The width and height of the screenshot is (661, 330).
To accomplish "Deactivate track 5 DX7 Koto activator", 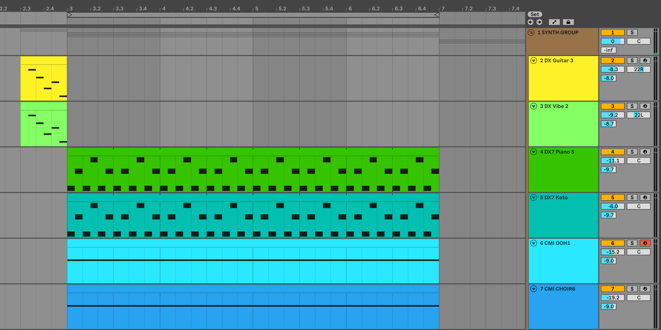I will 612,197.
